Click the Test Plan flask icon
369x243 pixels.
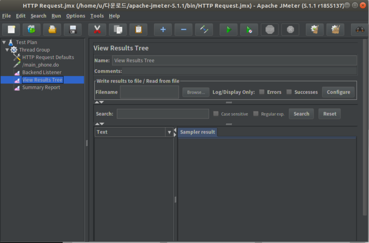click(x=11, y=42)
